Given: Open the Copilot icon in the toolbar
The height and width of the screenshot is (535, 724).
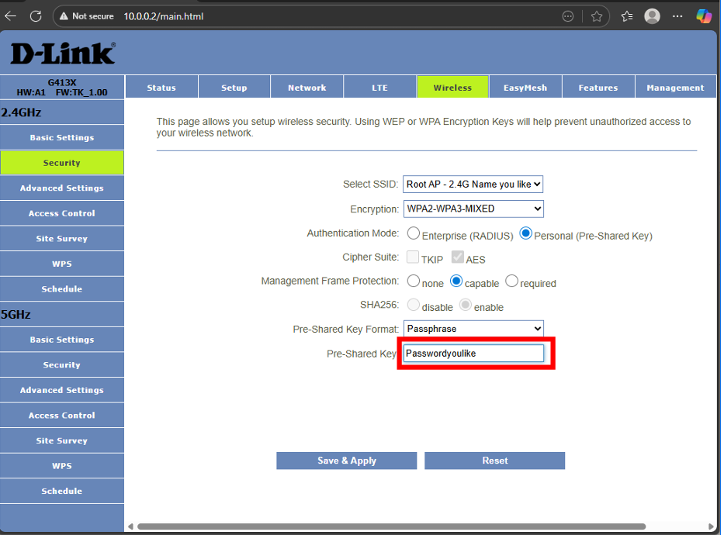Looking at the screenshot, I should point(704,16).
